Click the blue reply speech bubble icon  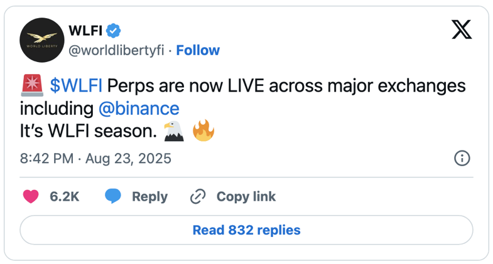pyautogui.click(x=113, y=196)
